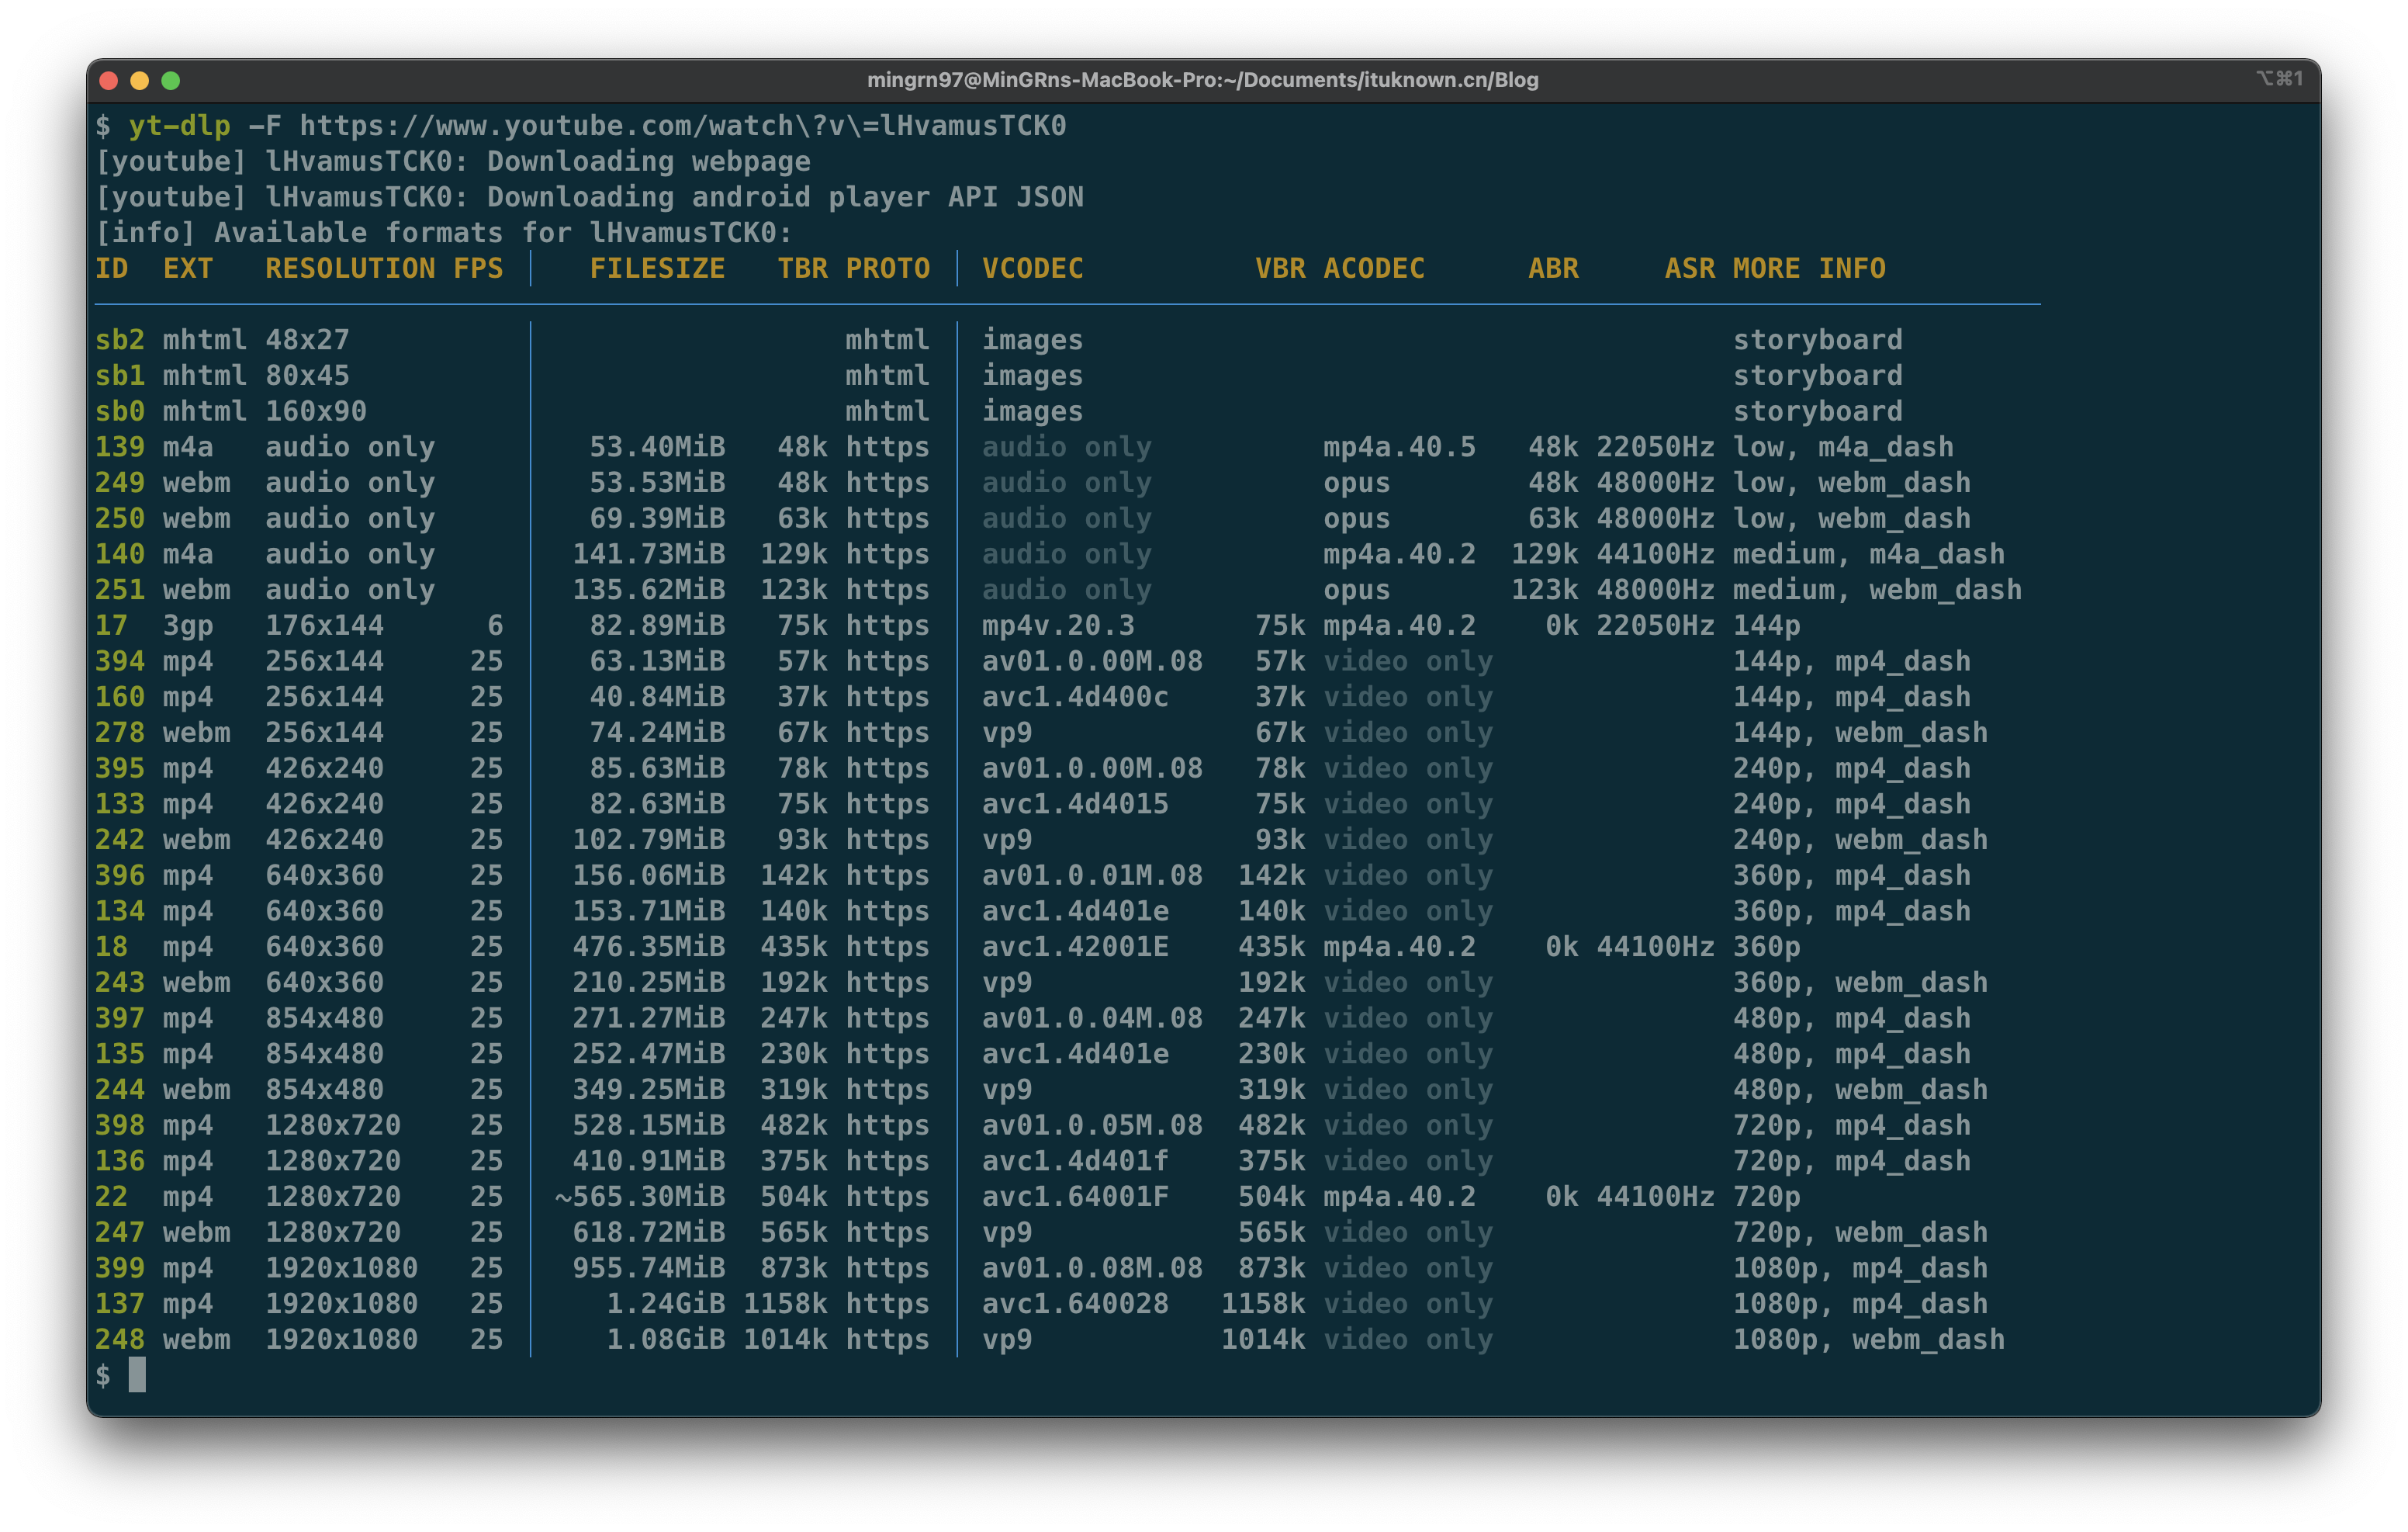
Task: Click format ID 396
Action: tap(120, 875)
